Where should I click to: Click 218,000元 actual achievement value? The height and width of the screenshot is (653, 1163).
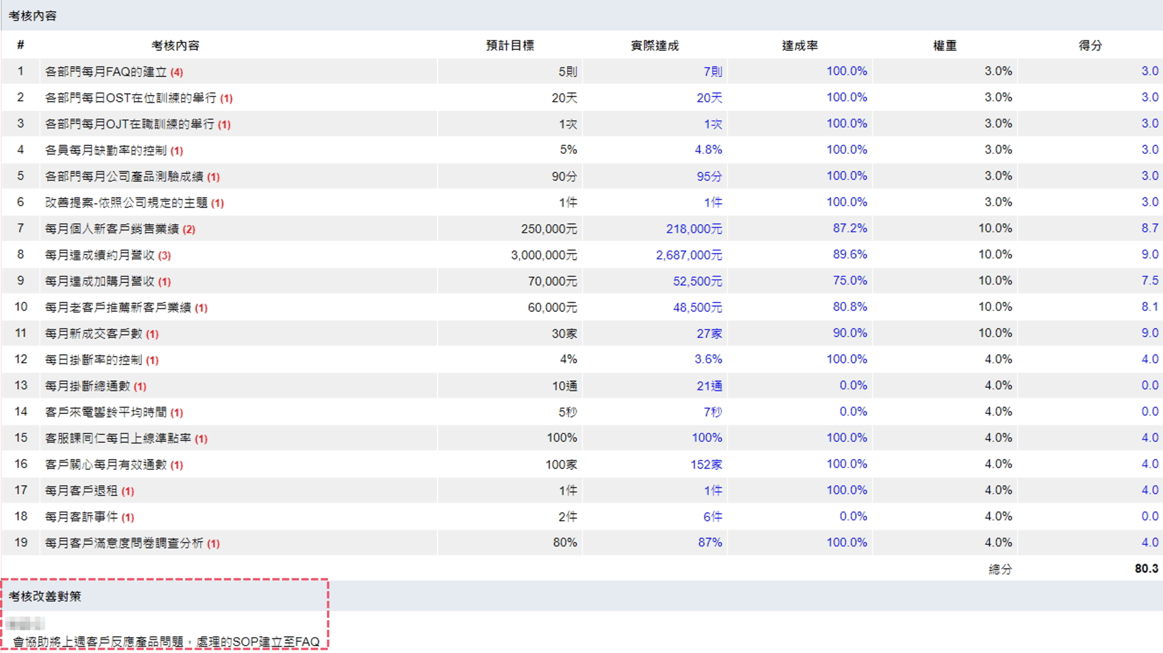[x=694, y=229]
